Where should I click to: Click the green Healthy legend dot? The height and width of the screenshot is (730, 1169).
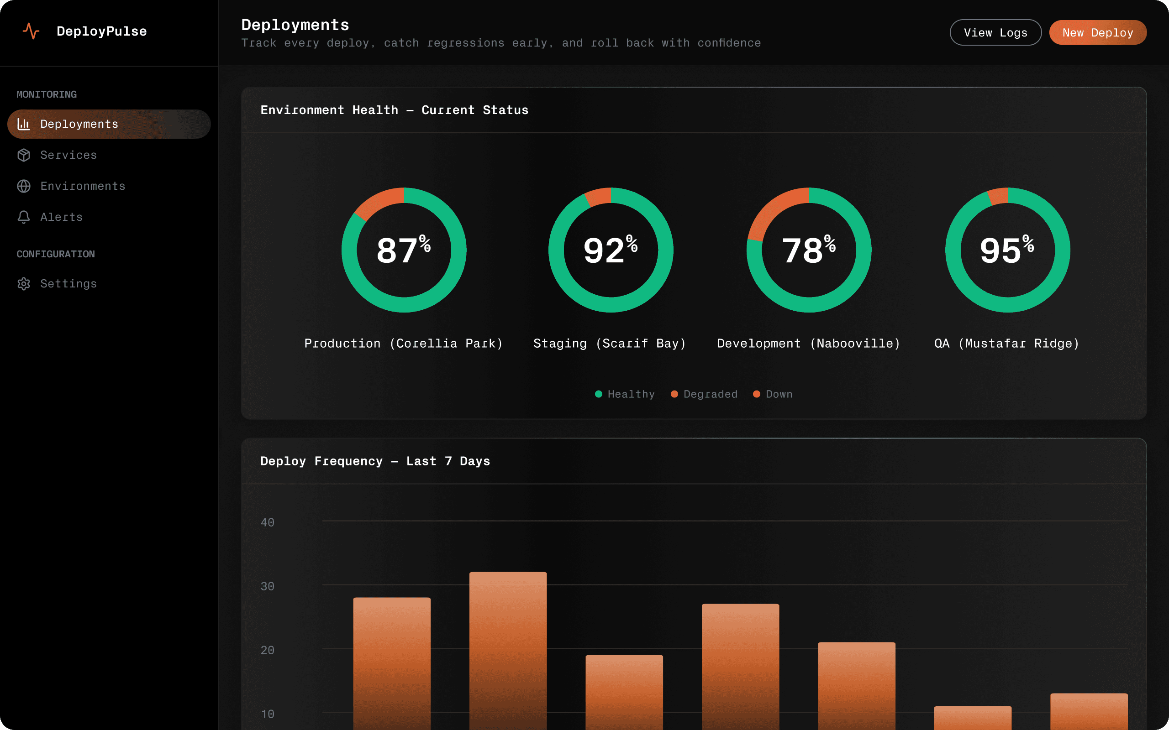click(599, 394)
